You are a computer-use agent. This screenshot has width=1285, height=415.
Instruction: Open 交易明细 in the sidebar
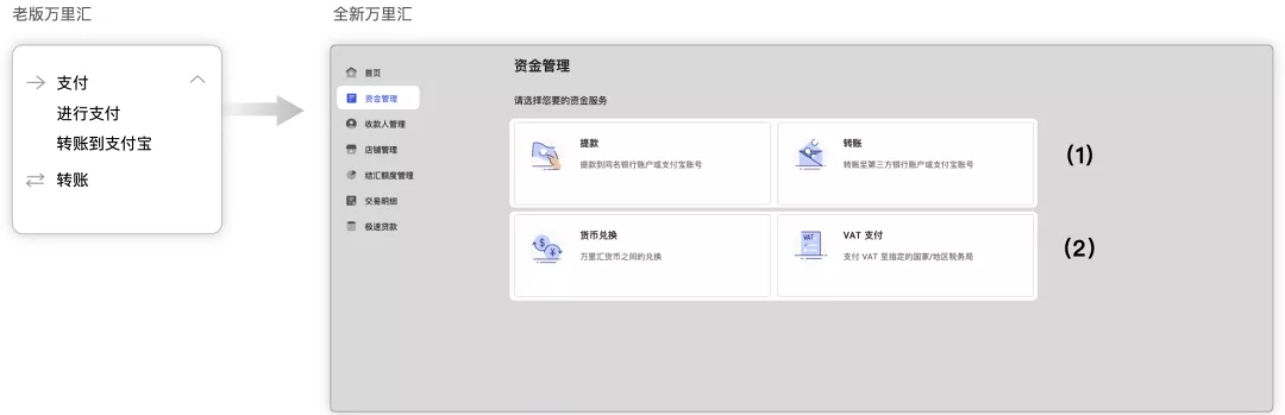coord(381,201)
